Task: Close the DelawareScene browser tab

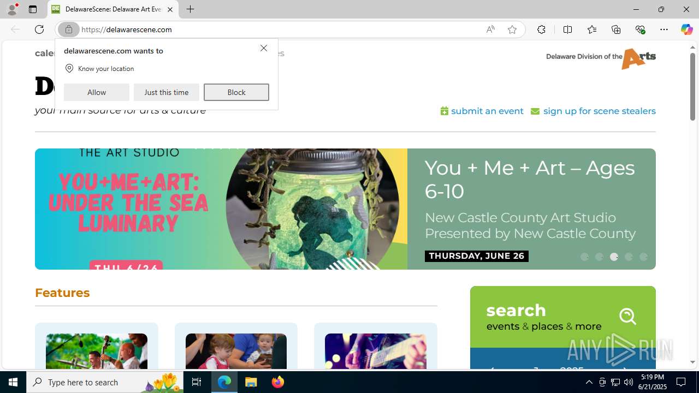Action: point(170,9)
